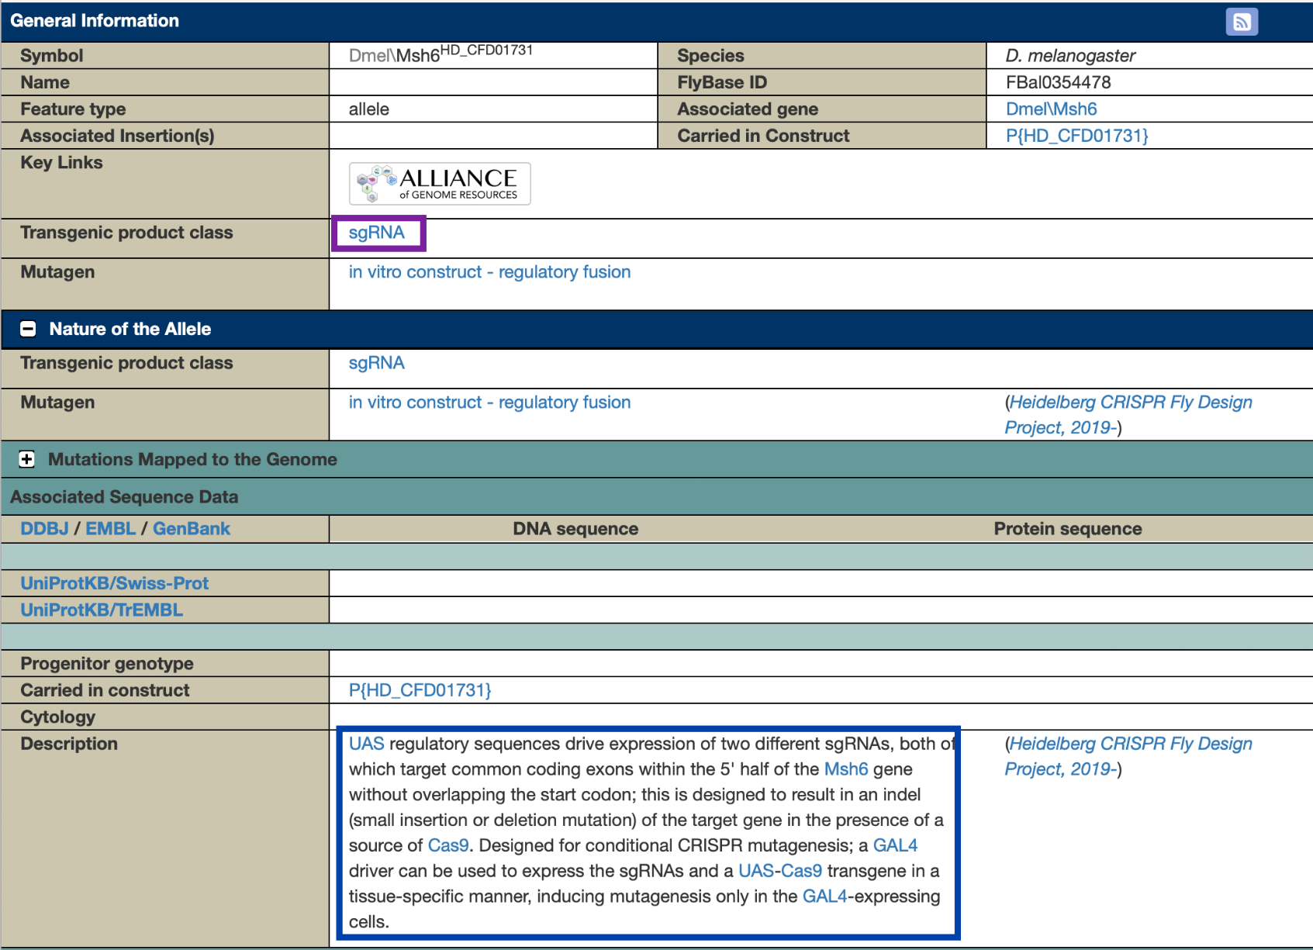Open P{HD_CFD01731} in the lowercase 'Carried in construct' row
The width and height of the screenshot is (1313, 950).
[x=420, y=690]
